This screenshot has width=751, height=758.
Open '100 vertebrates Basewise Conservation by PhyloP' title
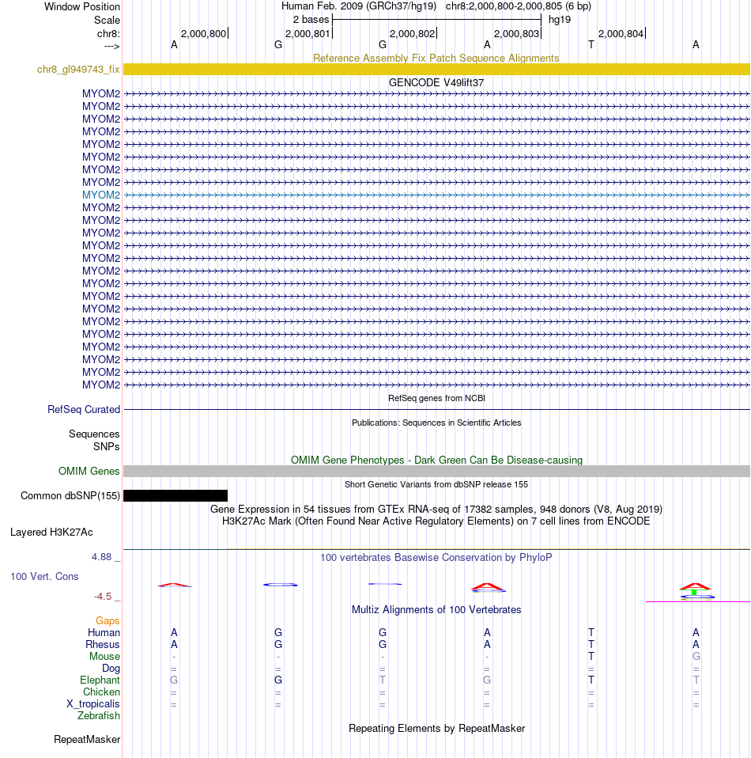point(436,557)
